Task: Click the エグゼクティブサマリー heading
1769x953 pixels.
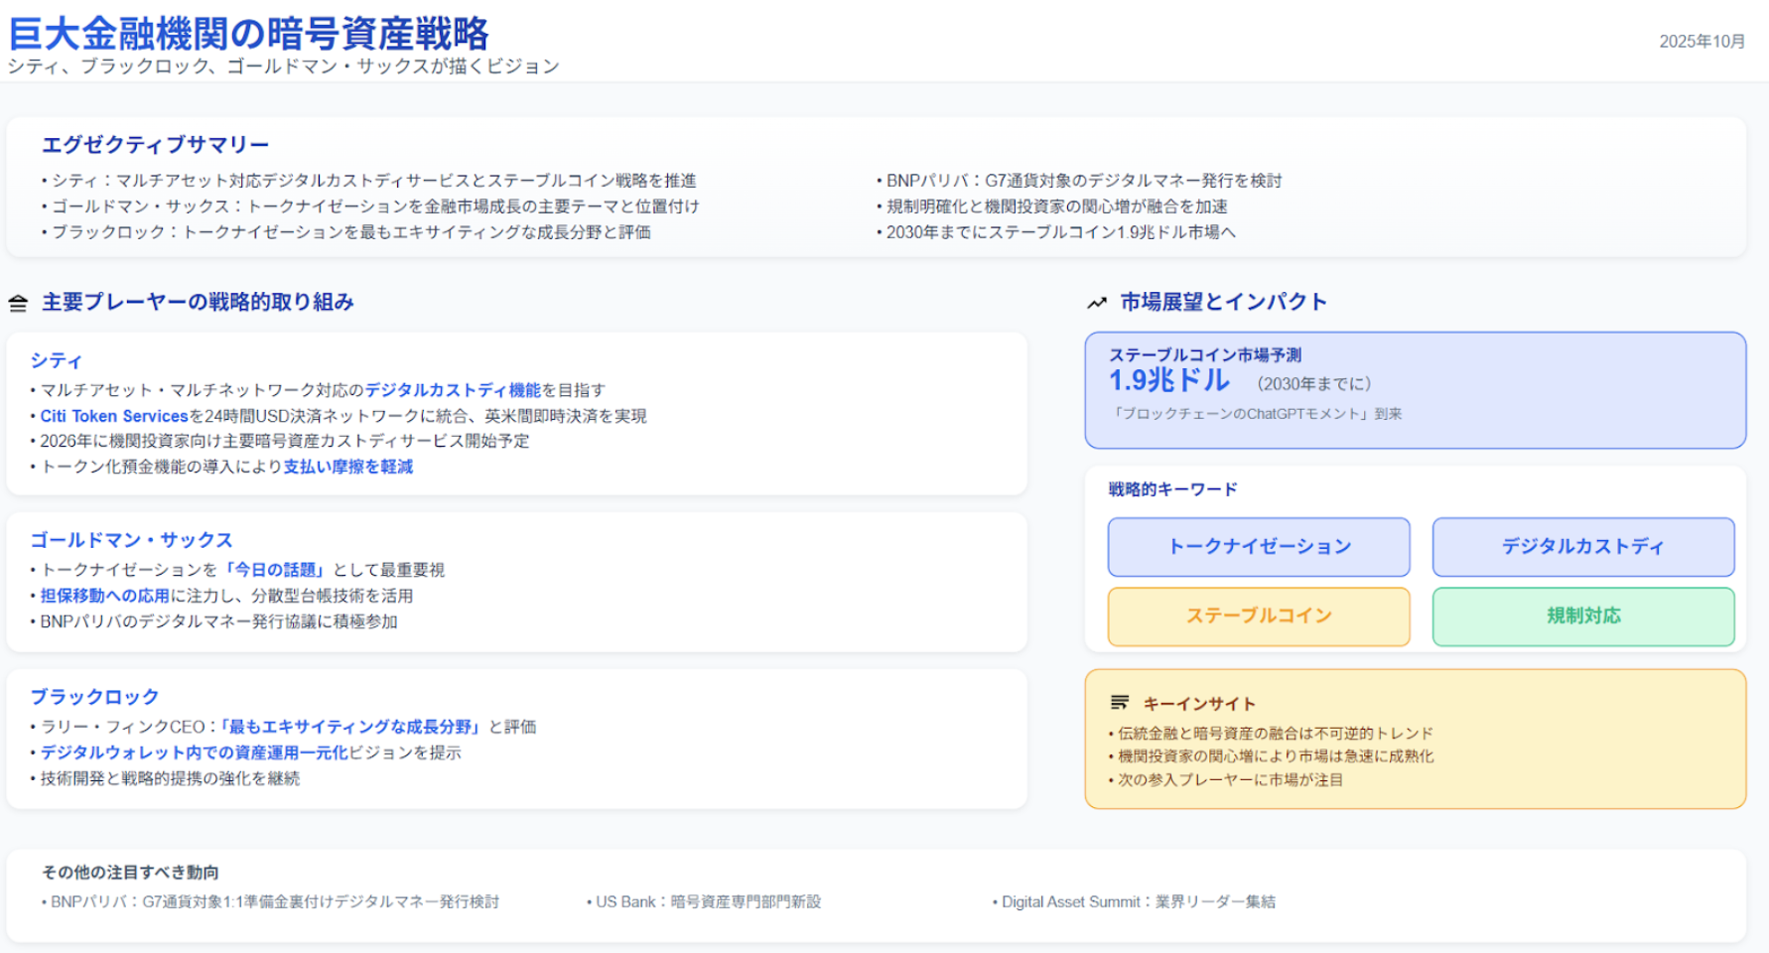Action: pos(156,145)
